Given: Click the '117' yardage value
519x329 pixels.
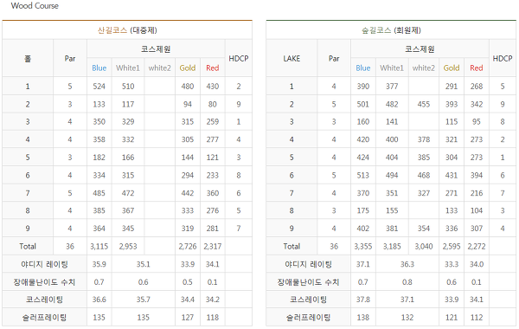Looking at the screenshot, I should point(128,105).
